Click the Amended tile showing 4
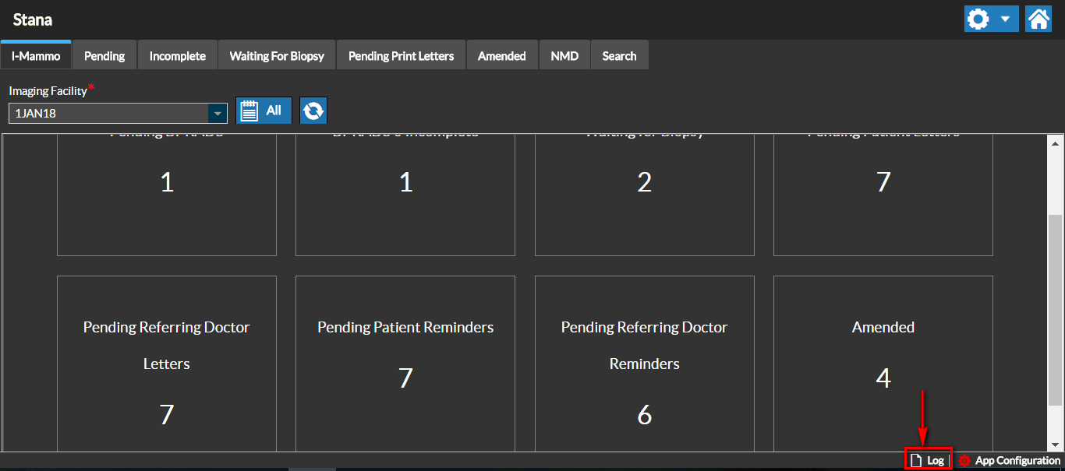 click(x=883, y=363)
